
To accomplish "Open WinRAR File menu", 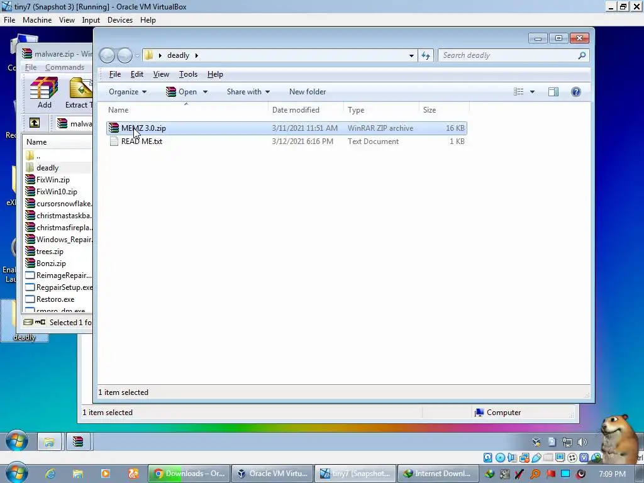I will point(31,67).
